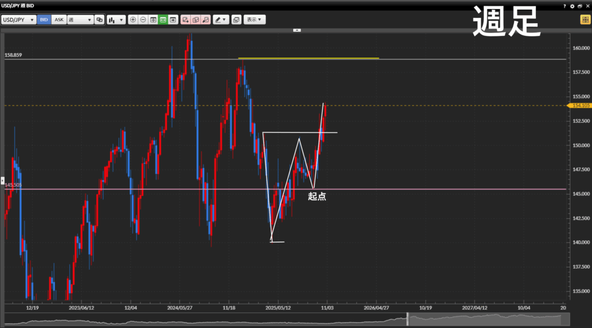
Task: Open the 表示 display menu
Action: tap(254, 20)
